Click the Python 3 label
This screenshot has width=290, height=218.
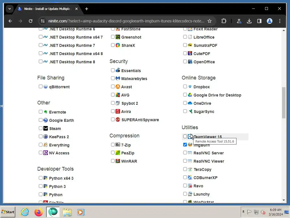pos(57,186)
